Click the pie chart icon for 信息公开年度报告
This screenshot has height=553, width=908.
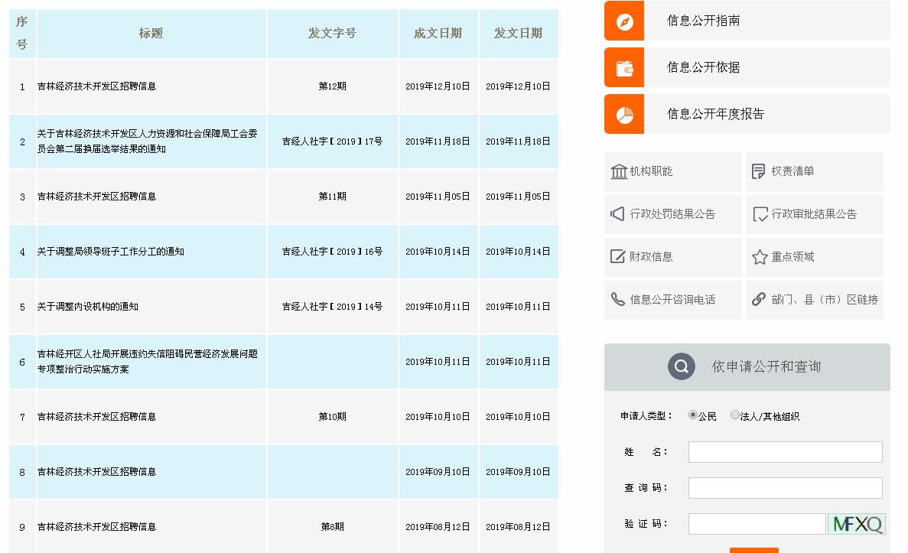pos(624,115)
